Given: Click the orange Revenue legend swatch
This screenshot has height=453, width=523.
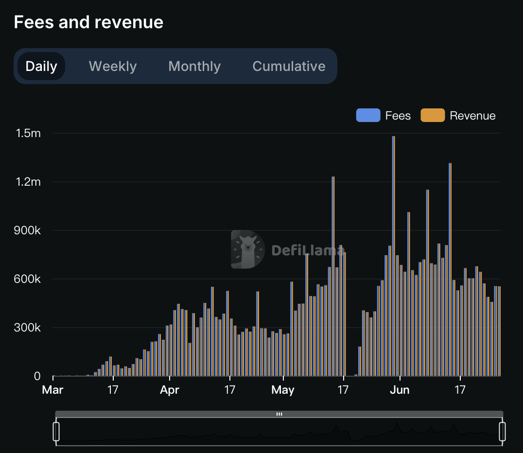Looking at the screenshot, I should pos(433,116).
